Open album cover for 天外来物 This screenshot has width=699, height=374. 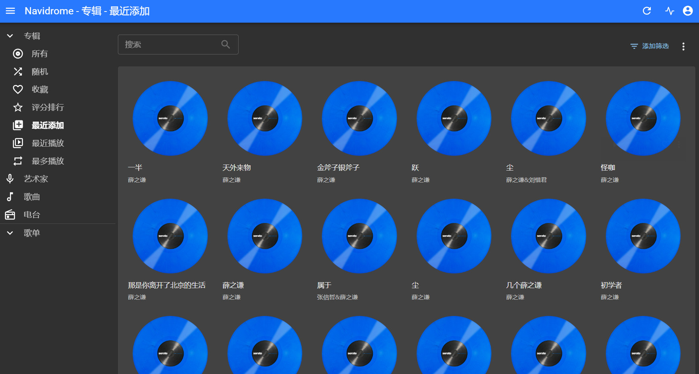265,118
